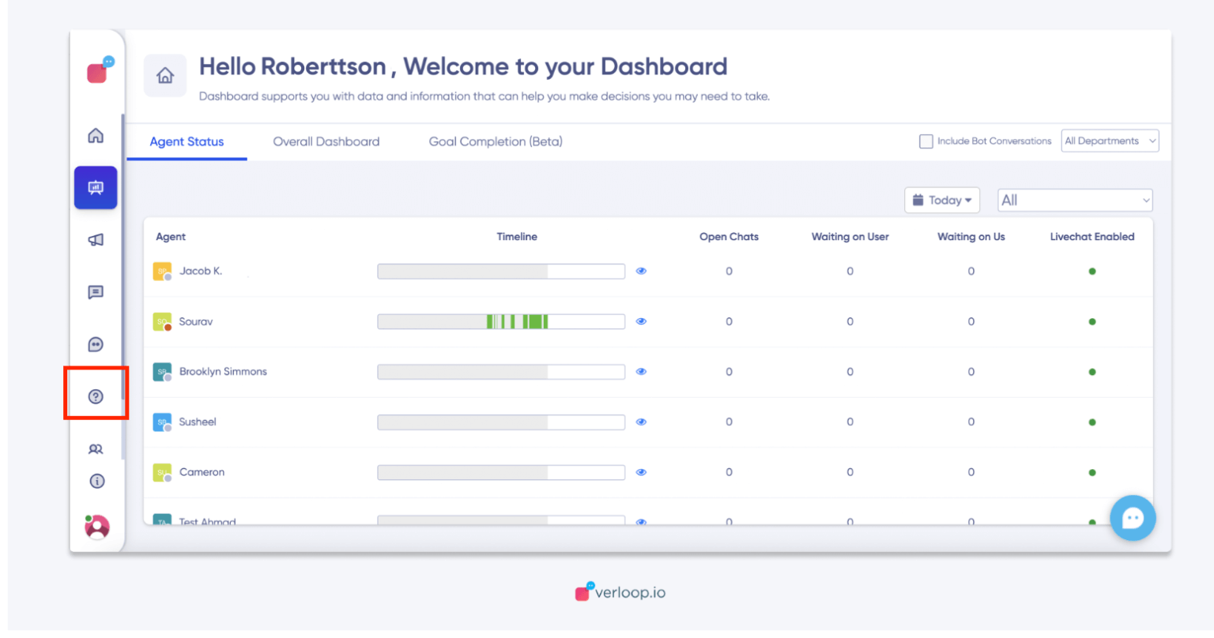The image size is (1214, 638).
Task: Open the megaphone campaigns icon
Action: pos(96,240)
